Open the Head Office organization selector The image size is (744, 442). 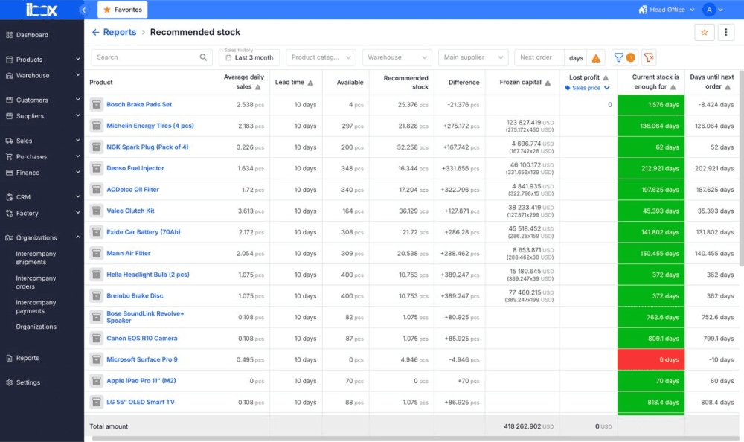(x=666, y=10)
